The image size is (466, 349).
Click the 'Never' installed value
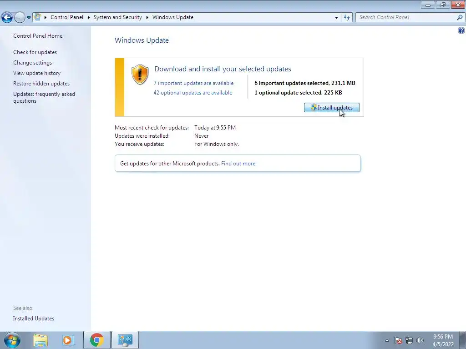tap(202, 136)
